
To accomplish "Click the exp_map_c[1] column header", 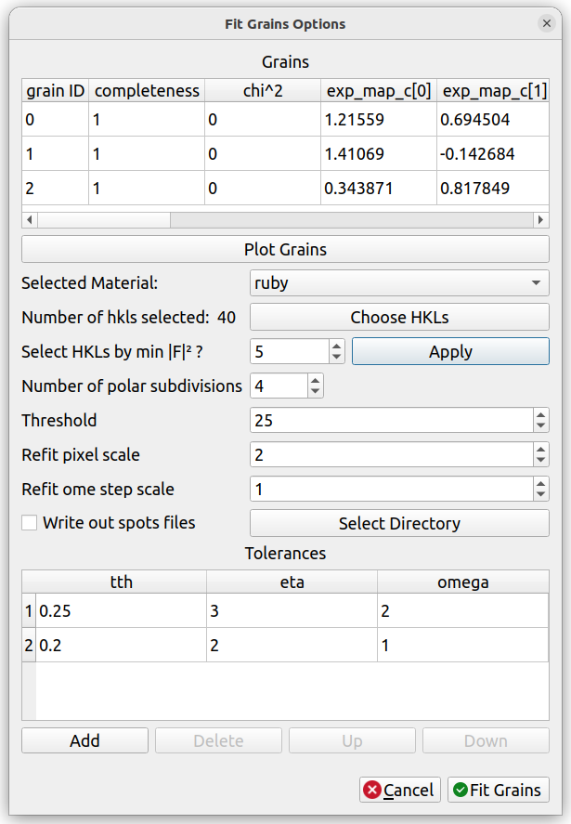I will pyautogui.click(x=493, y=90).
